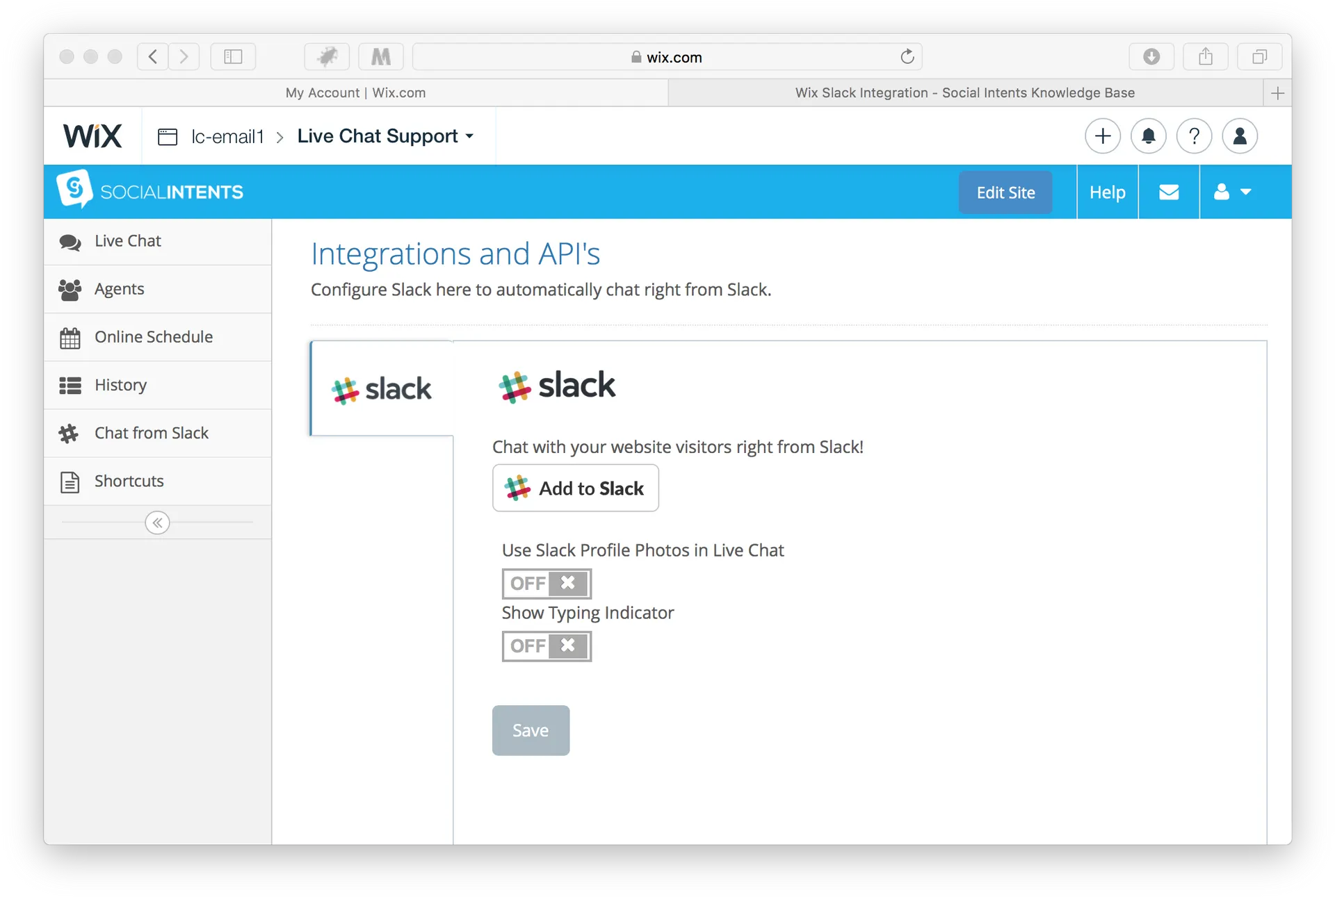This screenshot has width=1335, height=897.
Task: Toggle the Safari sidebar view button
Action: [233, 57]
